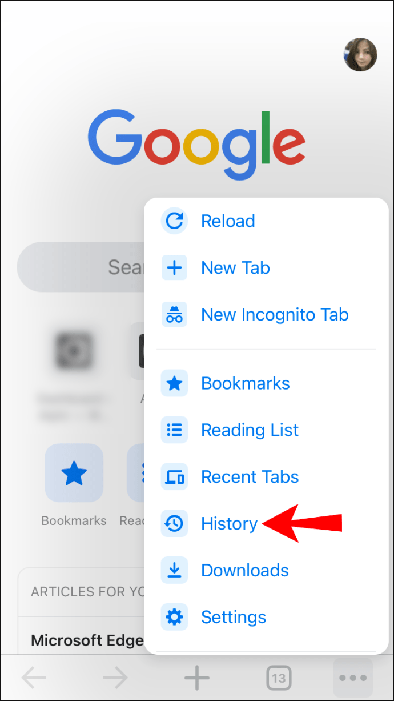394x701 pixels.
Task: Tap the Settings gear icon
Action: pos(174,618)
